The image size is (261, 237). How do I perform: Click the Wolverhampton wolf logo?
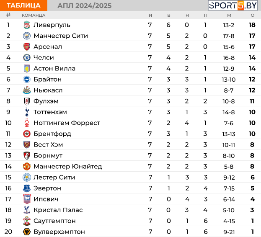(27, 232)
